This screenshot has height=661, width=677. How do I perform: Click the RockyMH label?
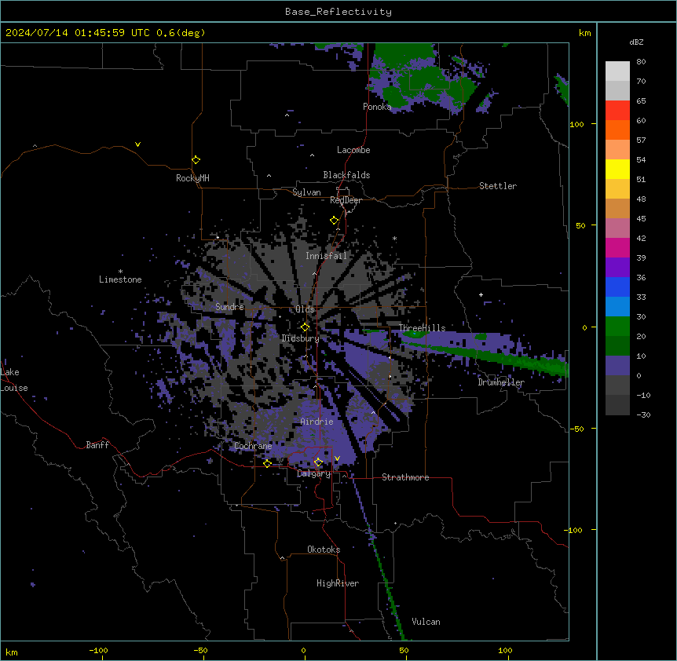pos(192,178)
